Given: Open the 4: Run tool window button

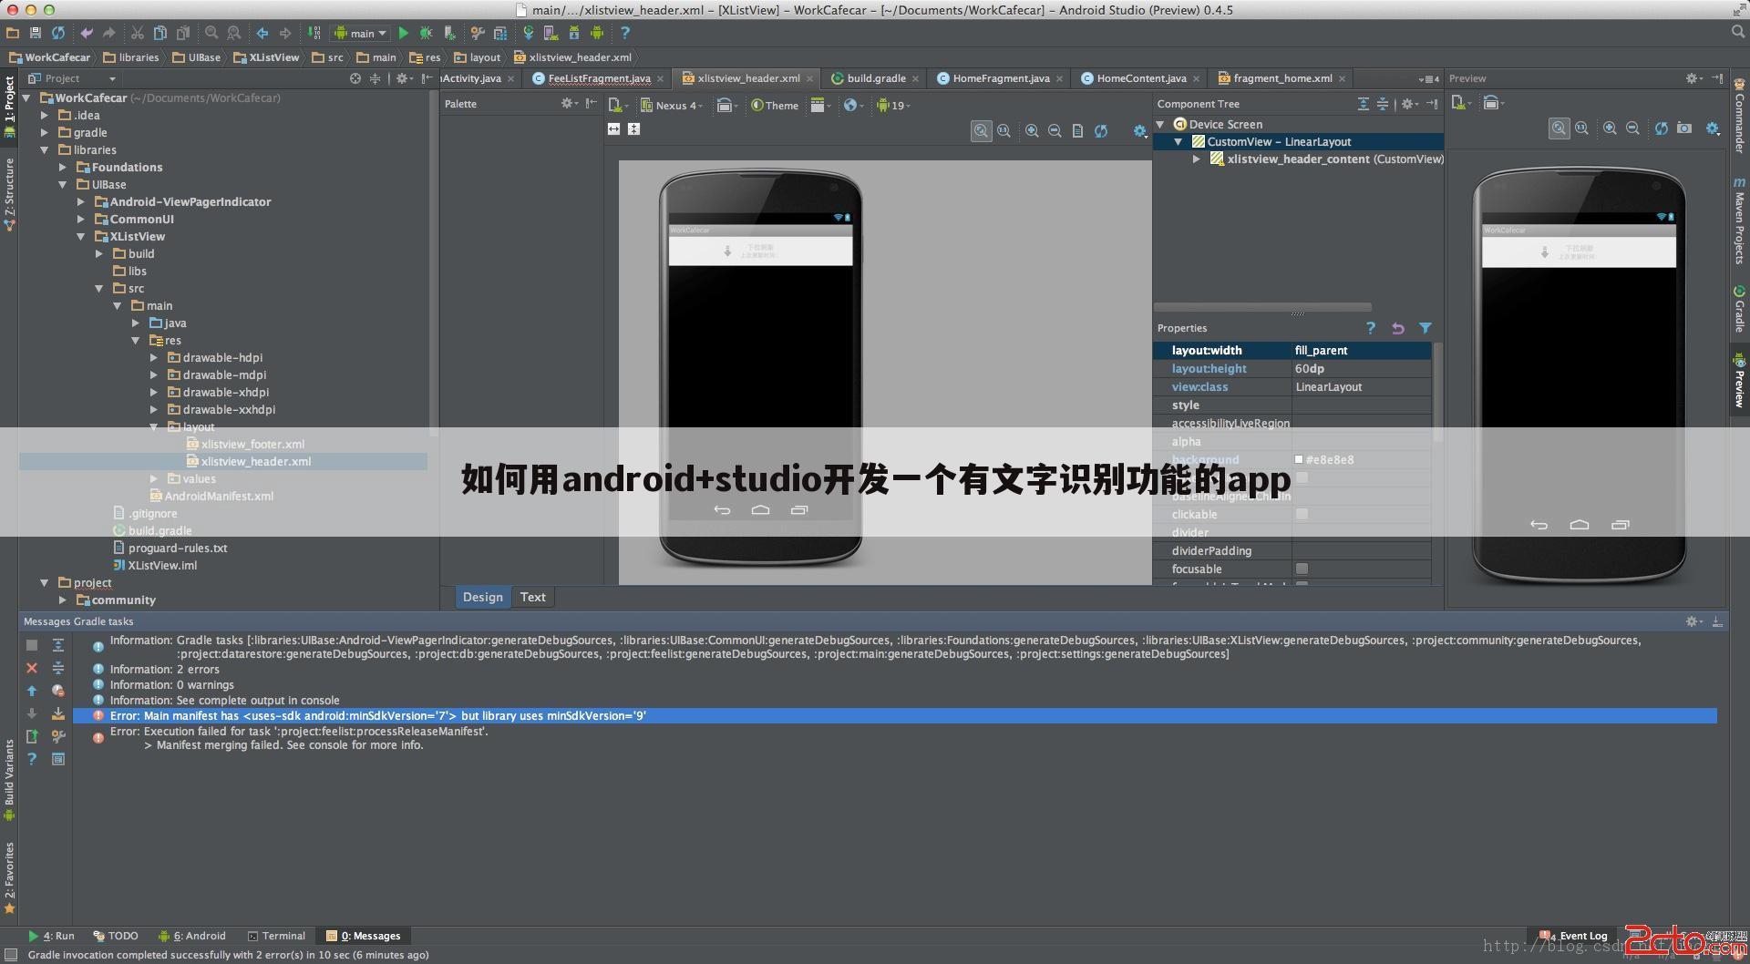Looking at the screenshot, I should pos(51,936).
